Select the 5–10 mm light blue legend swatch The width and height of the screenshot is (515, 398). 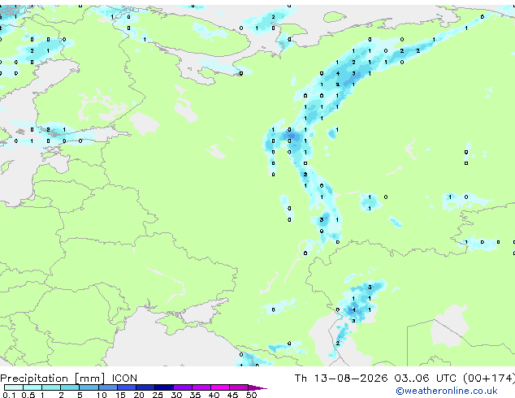(89, 387)
